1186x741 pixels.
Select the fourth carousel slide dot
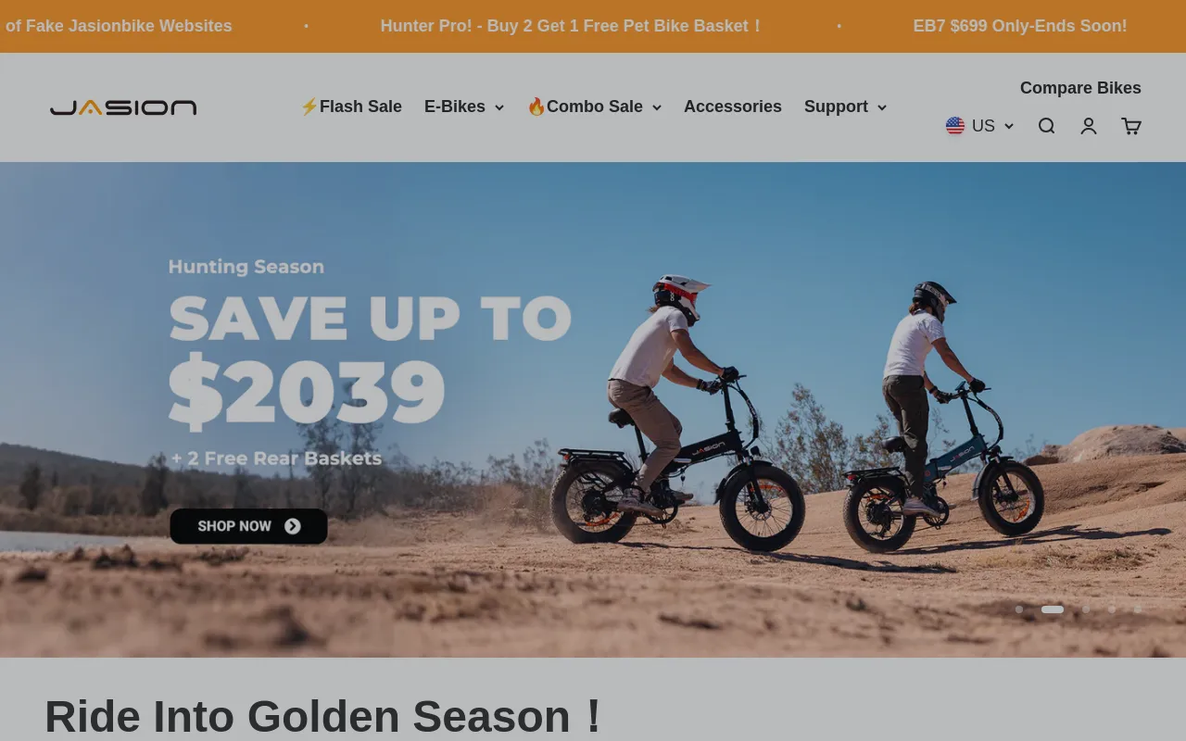[1112, 609]
